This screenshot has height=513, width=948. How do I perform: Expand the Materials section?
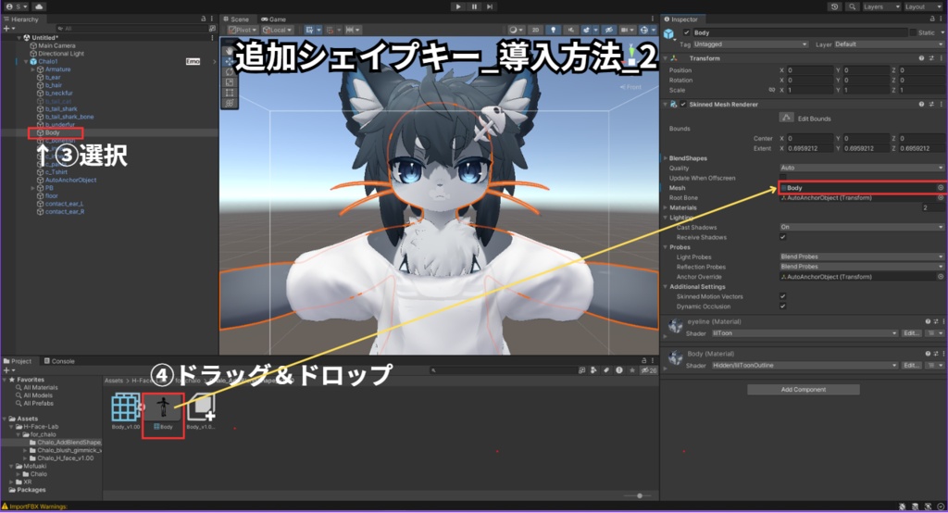click(x=666, y=207)
